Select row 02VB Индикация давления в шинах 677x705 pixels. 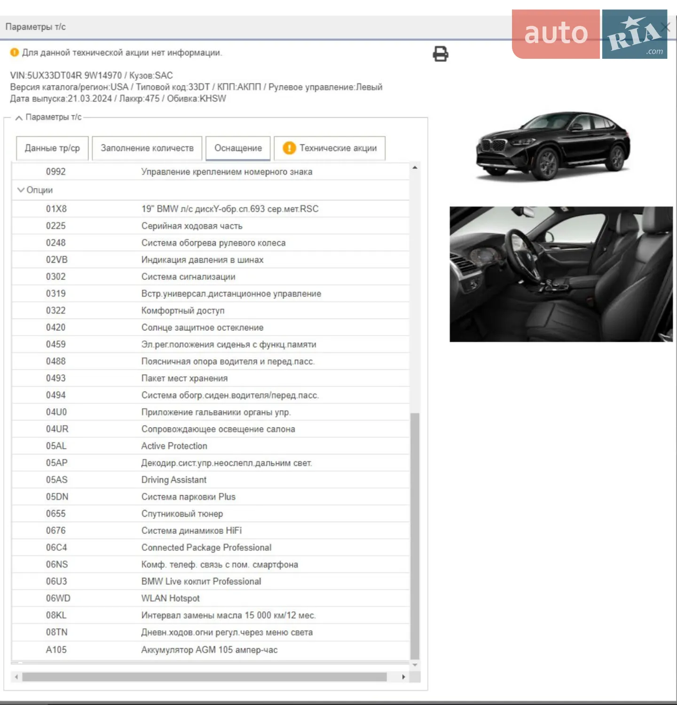pos(211,260)
